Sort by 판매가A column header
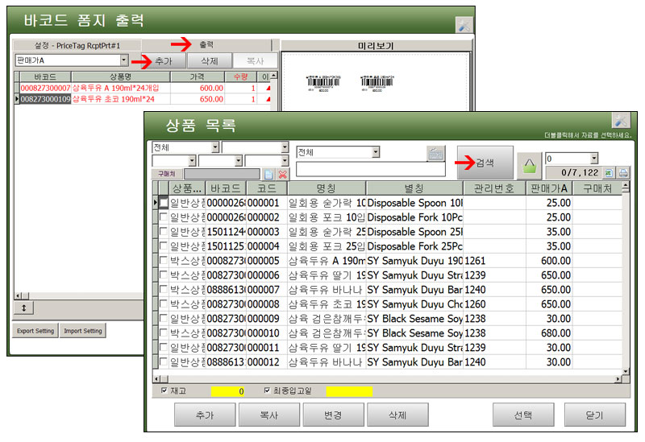Image resolution: width=645 pixels, height=442 pixels. 549,188
